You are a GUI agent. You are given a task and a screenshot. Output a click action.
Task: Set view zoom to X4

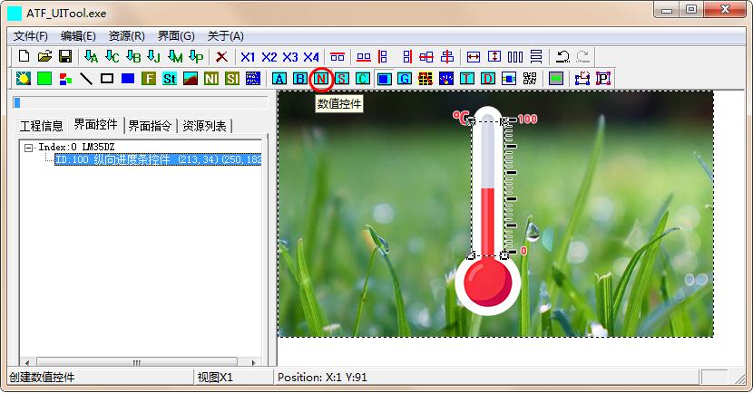(x=311, y=57)
